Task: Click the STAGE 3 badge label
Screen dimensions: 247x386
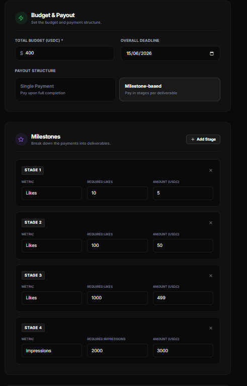Action: click(33, 275)
